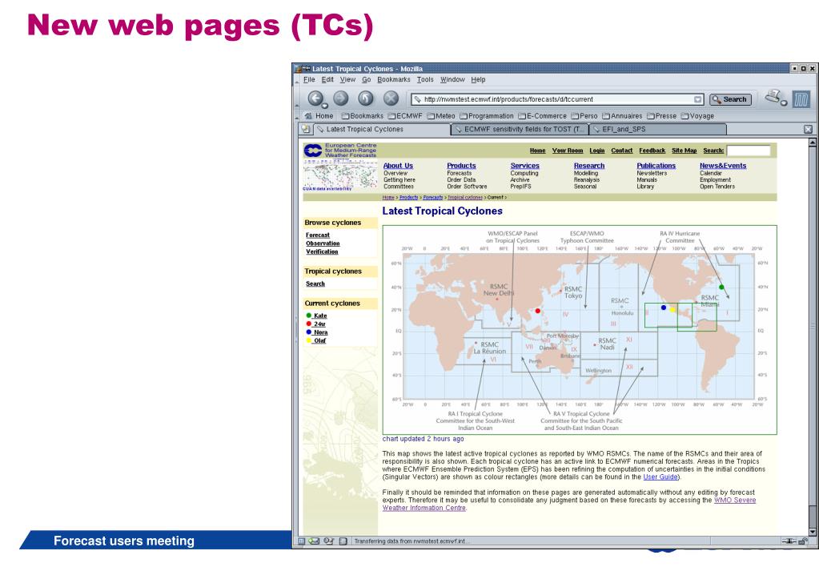Open the Voyage bookmark folder

point(698,116)
